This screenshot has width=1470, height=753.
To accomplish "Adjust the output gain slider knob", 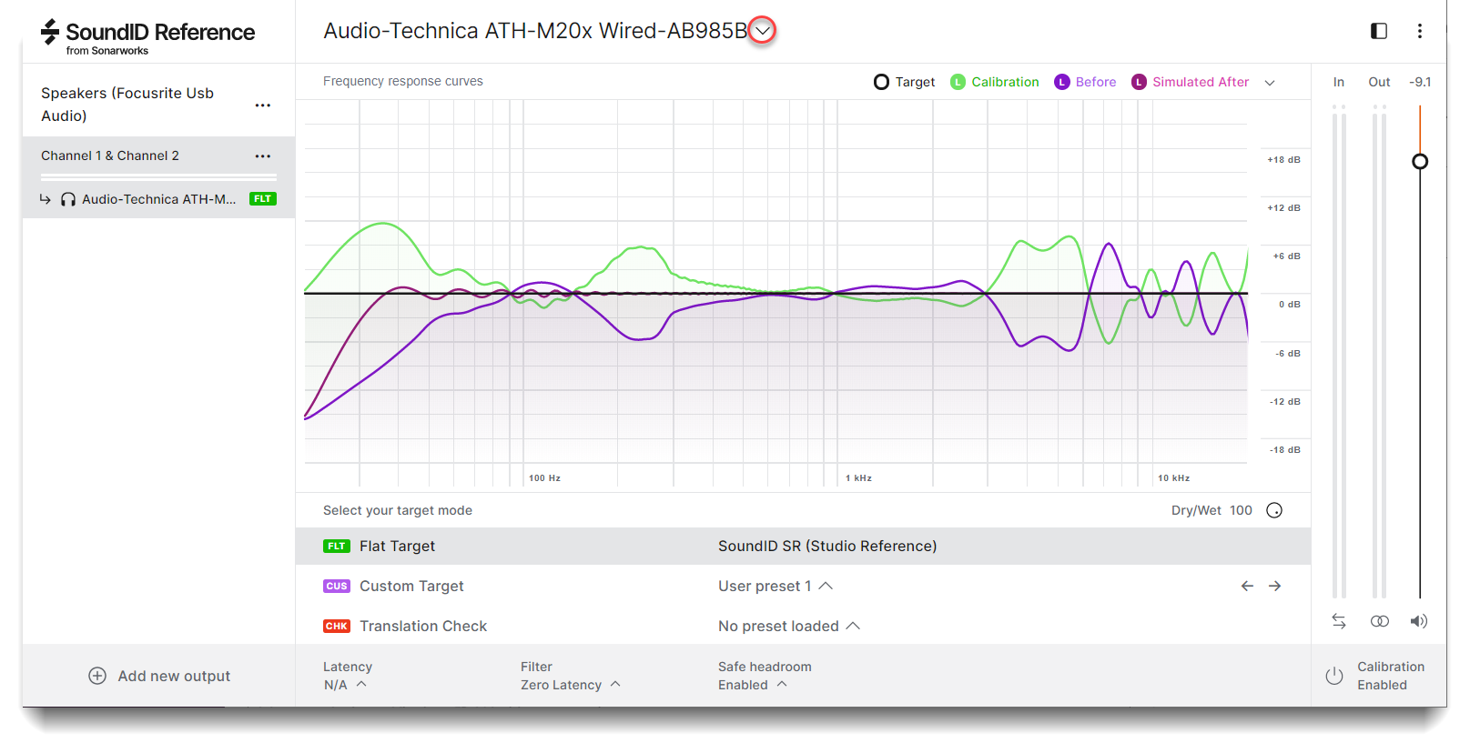I will tap(1420, 162).
